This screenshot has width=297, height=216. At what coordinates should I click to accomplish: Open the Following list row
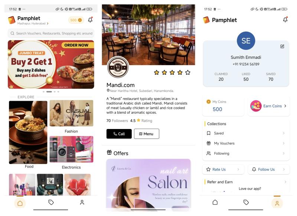point(246,154)
